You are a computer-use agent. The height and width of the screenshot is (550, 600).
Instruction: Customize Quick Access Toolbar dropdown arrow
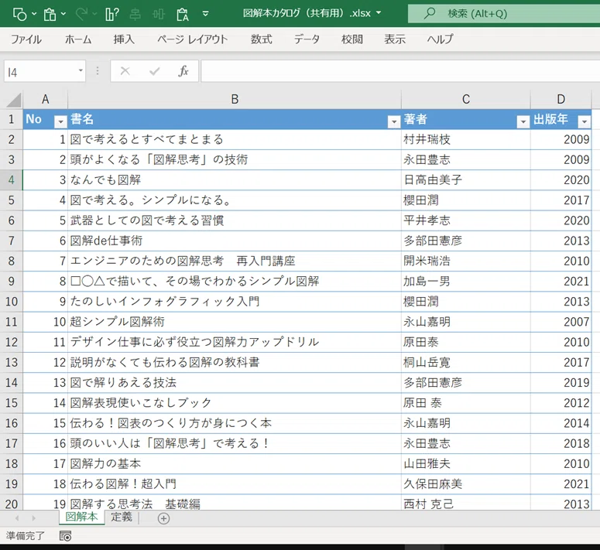[x=205, y=14]
